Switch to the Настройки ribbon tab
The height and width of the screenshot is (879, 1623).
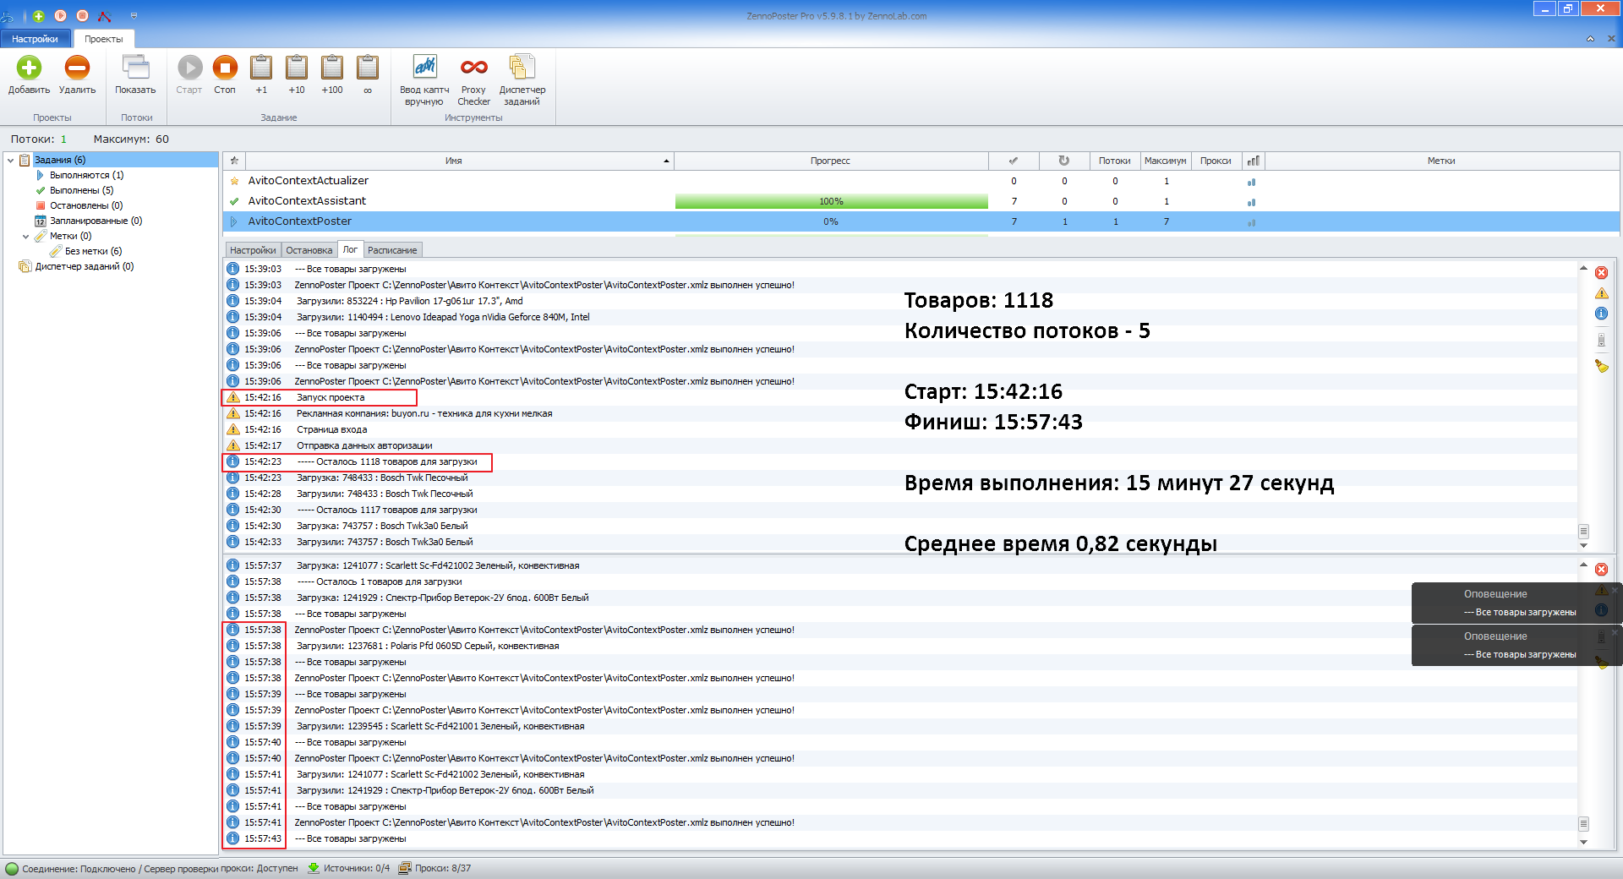point(36,38)
